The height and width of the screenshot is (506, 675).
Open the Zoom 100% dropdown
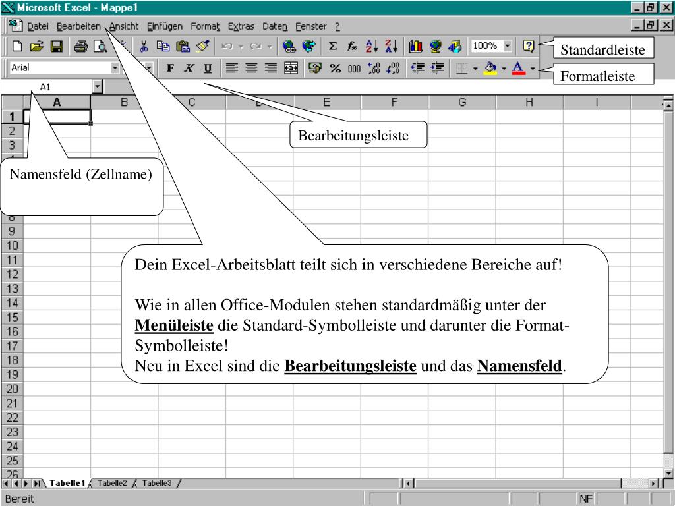click(508, 45)
